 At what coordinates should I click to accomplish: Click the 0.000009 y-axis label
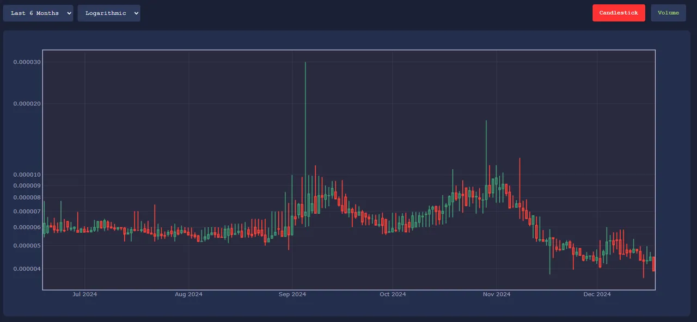coord(27,185)
